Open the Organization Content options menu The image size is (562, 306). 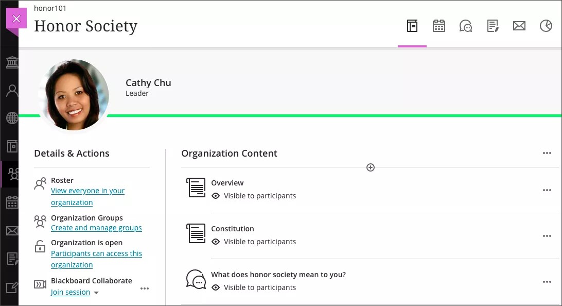547,153
